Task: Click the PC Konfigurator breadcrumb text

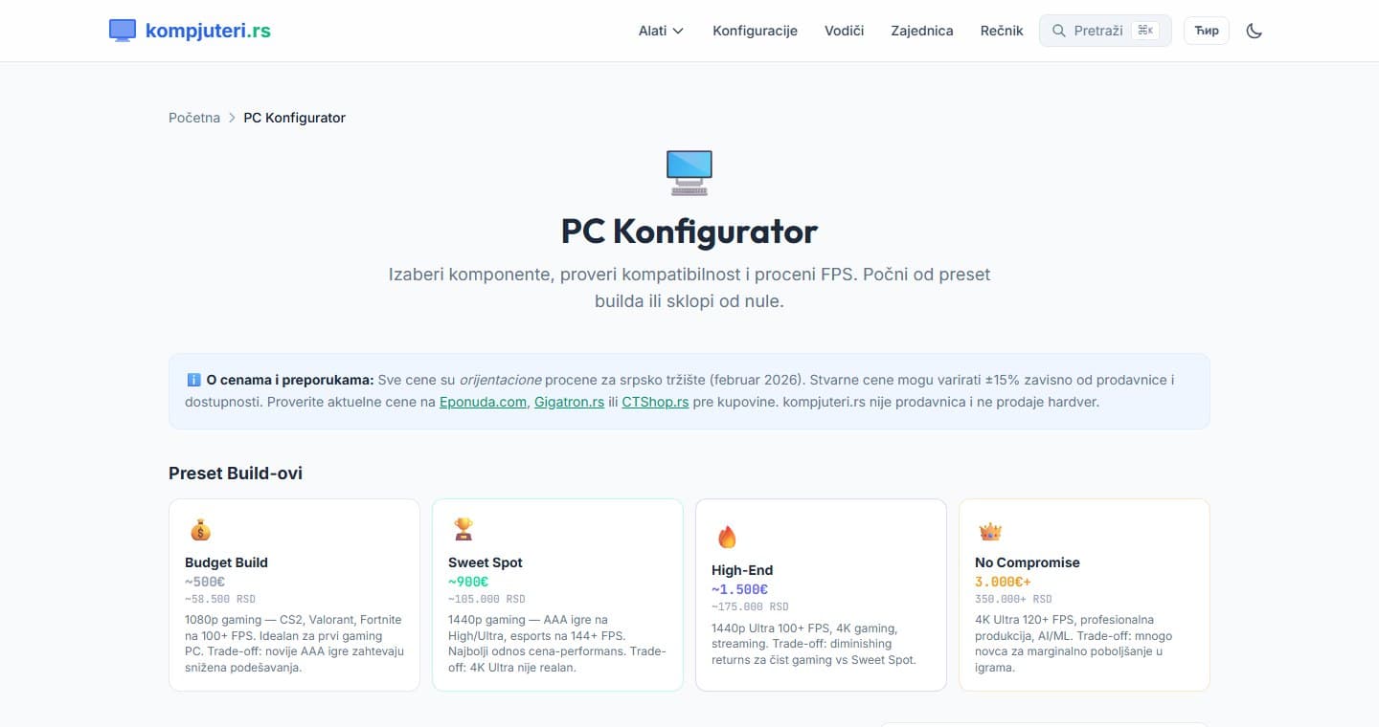Action: pos(294,118)
